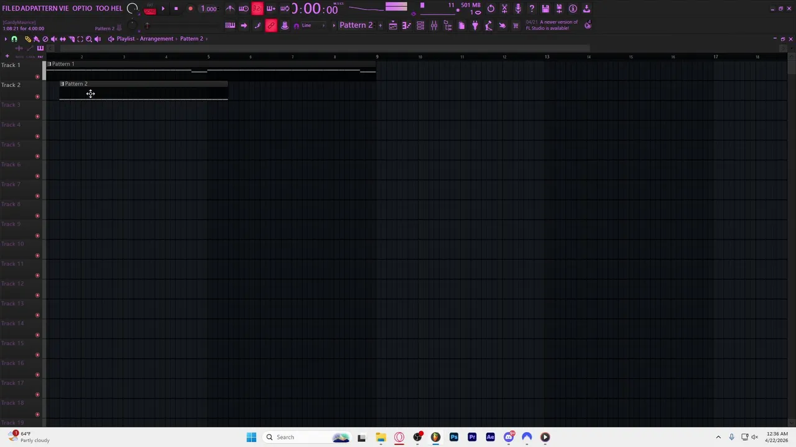Select the playlist Zoom magnifier tool
Viewport: 796px width, 447px height.
[x=89, y=39]
